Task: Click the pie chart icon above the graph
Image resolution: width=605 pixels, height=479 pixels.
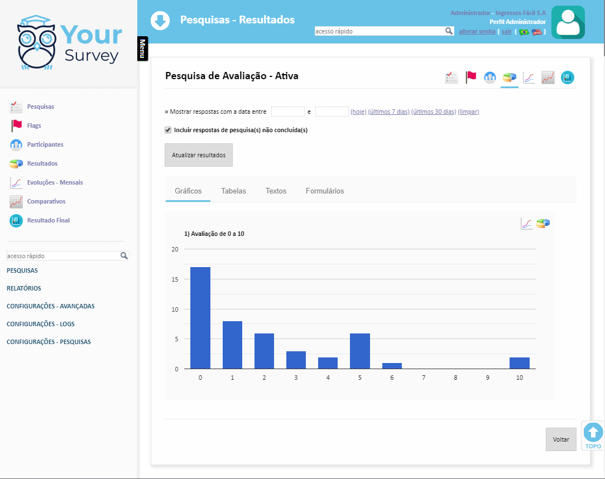Action: click(543, 224)
